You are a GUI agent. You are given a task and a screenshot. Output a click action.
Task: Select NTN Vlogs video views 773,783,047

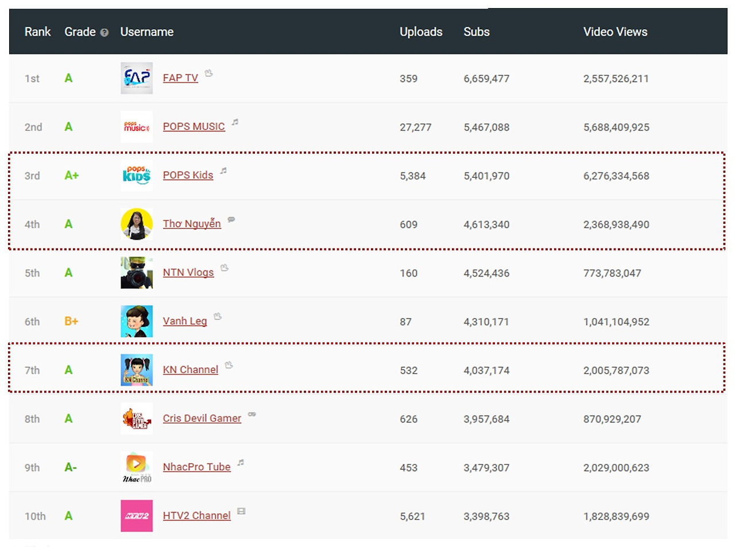coord(612,273)
